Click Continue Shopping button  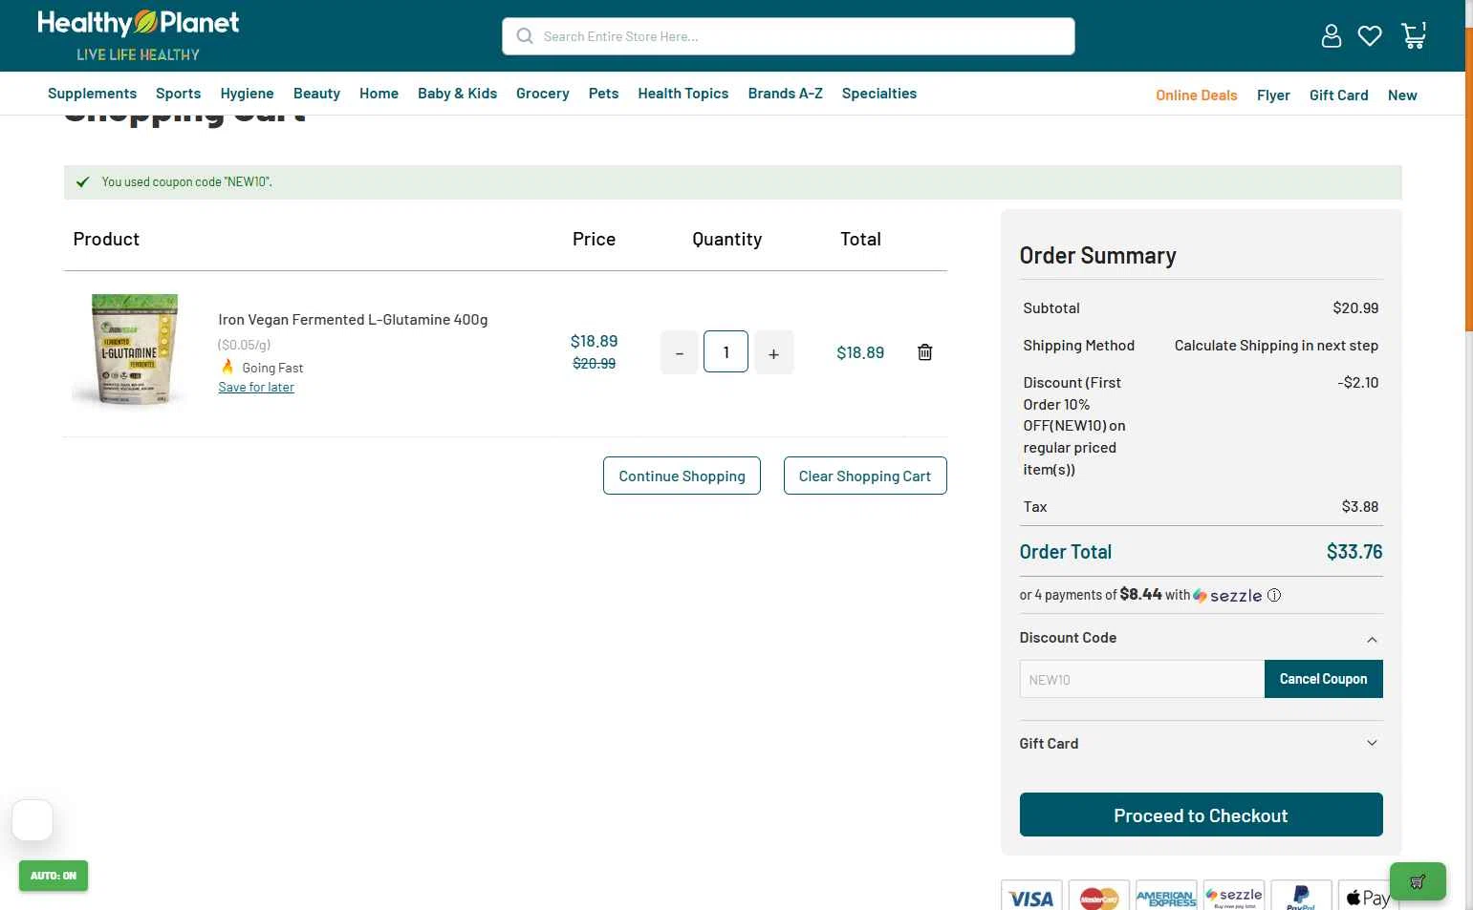pyautogui.click(x=682, y=476)
